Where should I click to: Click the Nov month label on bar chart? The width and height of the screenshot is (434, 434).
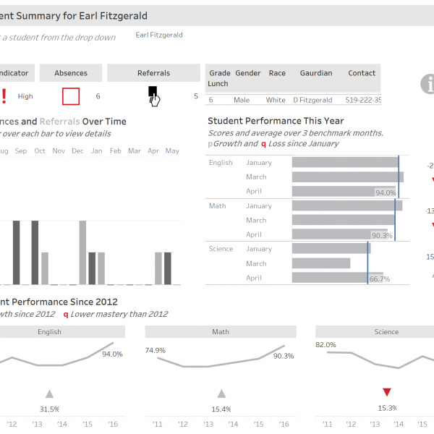click(x=59, y=151)
